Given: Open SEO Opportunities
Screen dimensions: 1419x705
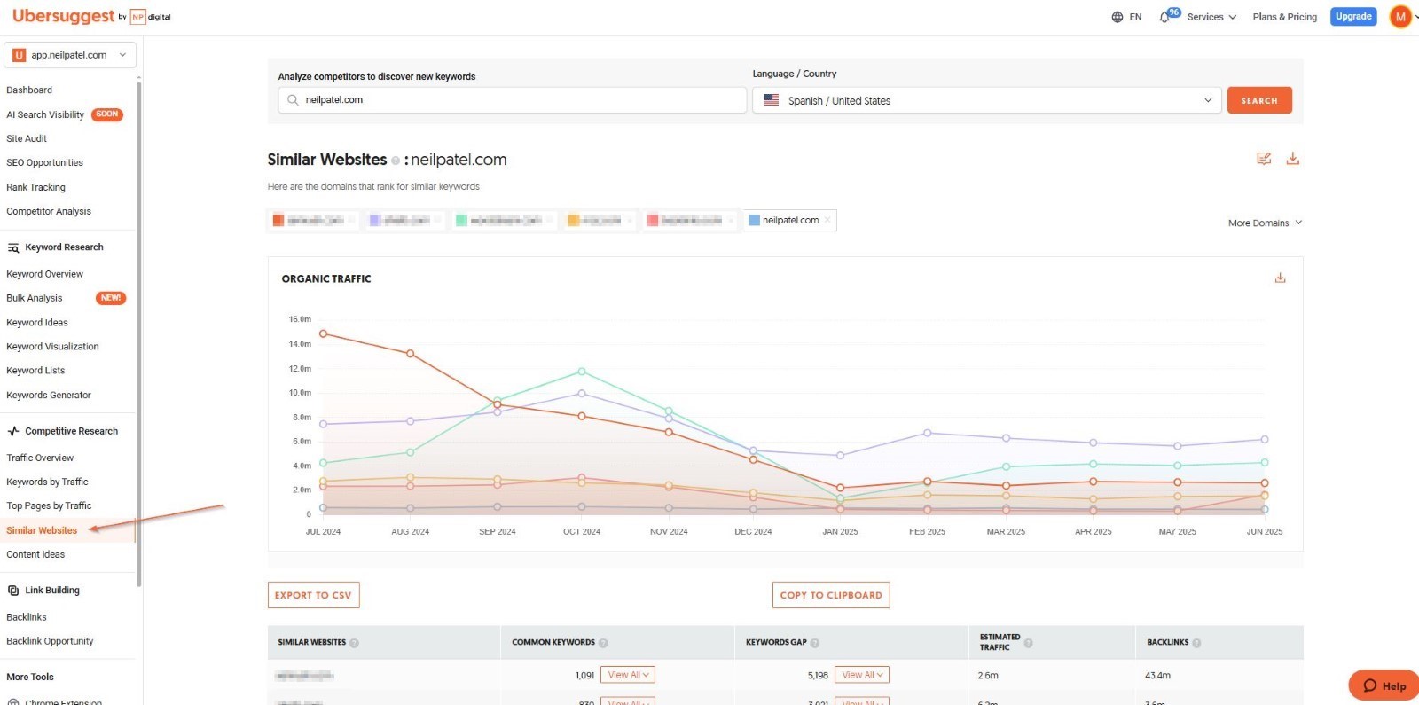Looking at the screenshot, I should 44,163.
